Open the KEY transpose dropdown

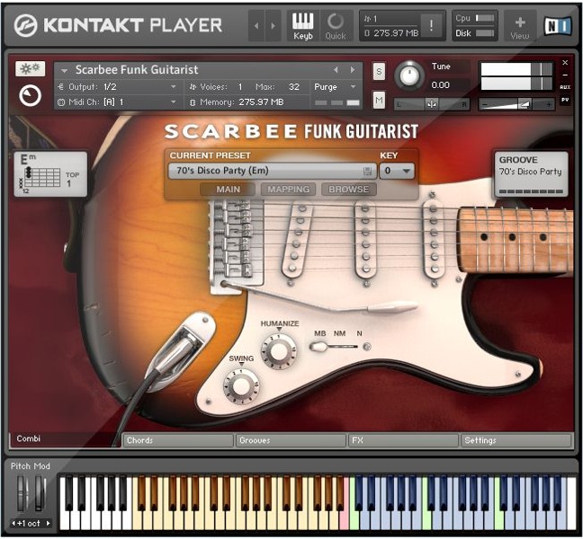397,171
